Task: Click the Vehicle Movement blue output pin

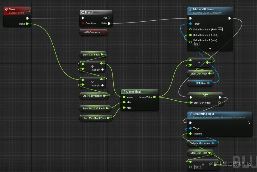Action: coord(213,143)
